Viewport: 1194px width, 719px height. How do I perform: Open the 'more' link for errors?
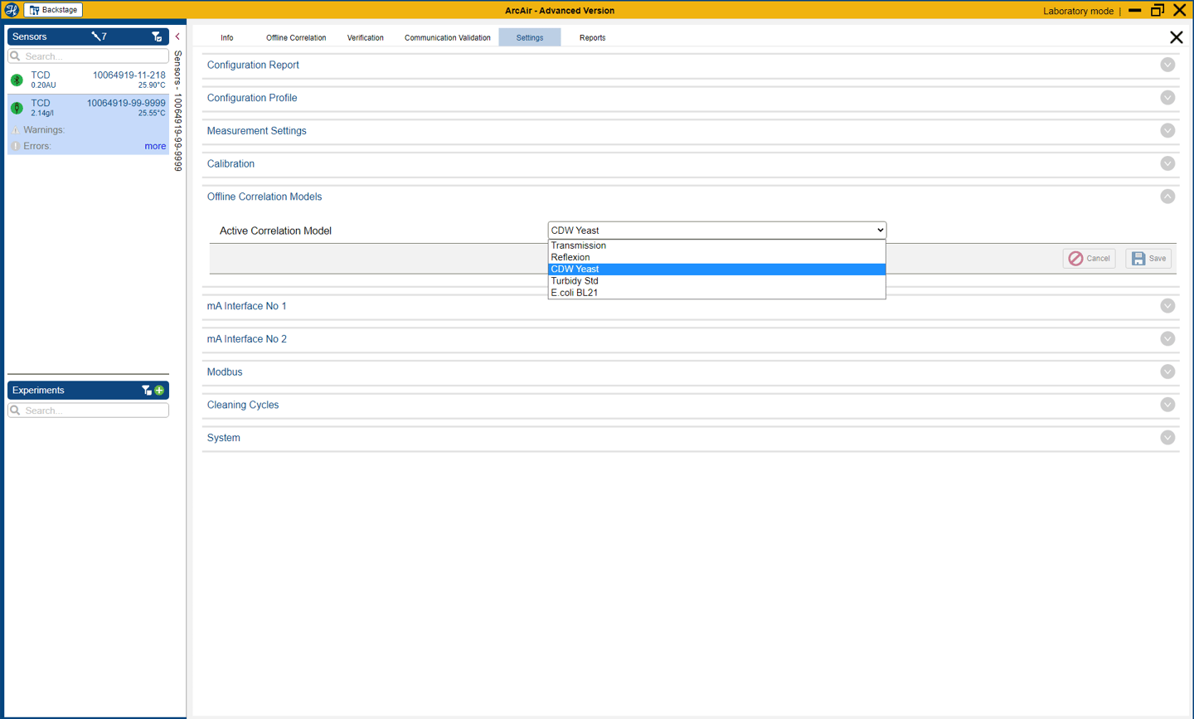click(x=155, y=146)
